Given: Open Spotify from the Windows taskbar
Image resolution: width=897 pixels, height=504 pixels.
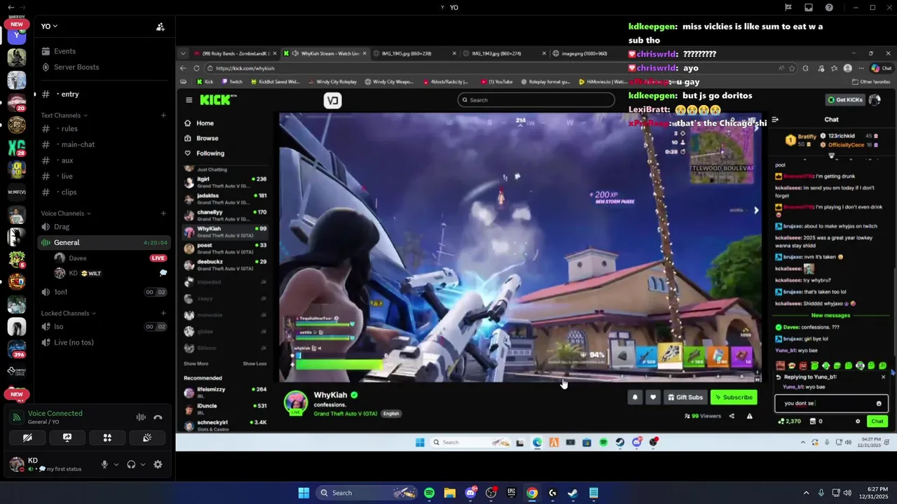Looking at the screenshot, I should pos(430,493).
